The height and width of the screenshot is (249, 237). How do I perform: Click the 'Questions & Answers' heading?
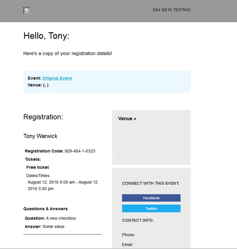(x=45, y=209)
